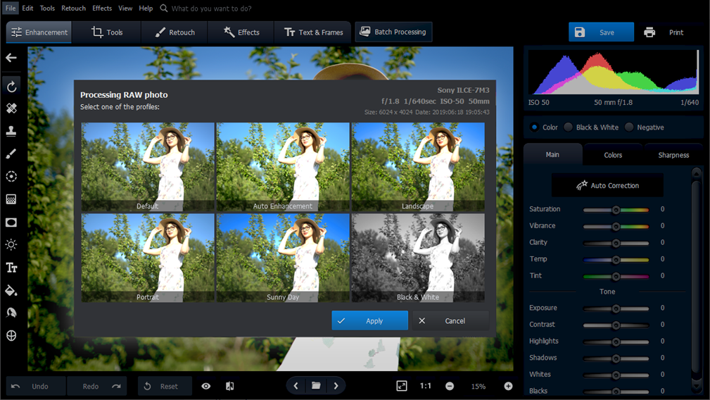Click the before/after compare icon
Screen dimensions: 710x400
(x=230, y=386)
